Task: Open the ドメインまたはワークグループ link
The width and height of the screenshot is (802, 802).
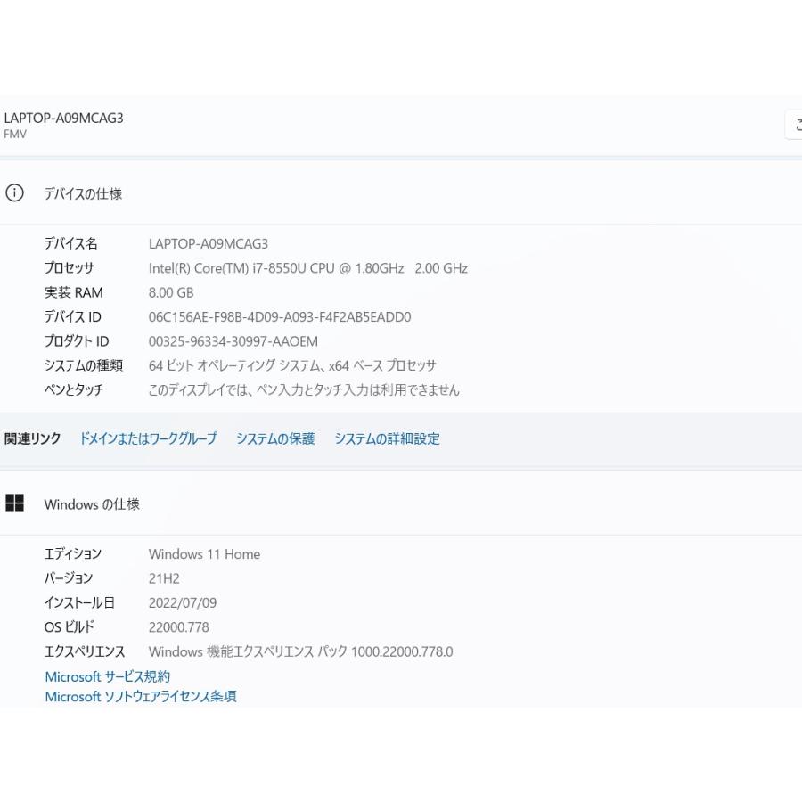Action: coord(148,438)
